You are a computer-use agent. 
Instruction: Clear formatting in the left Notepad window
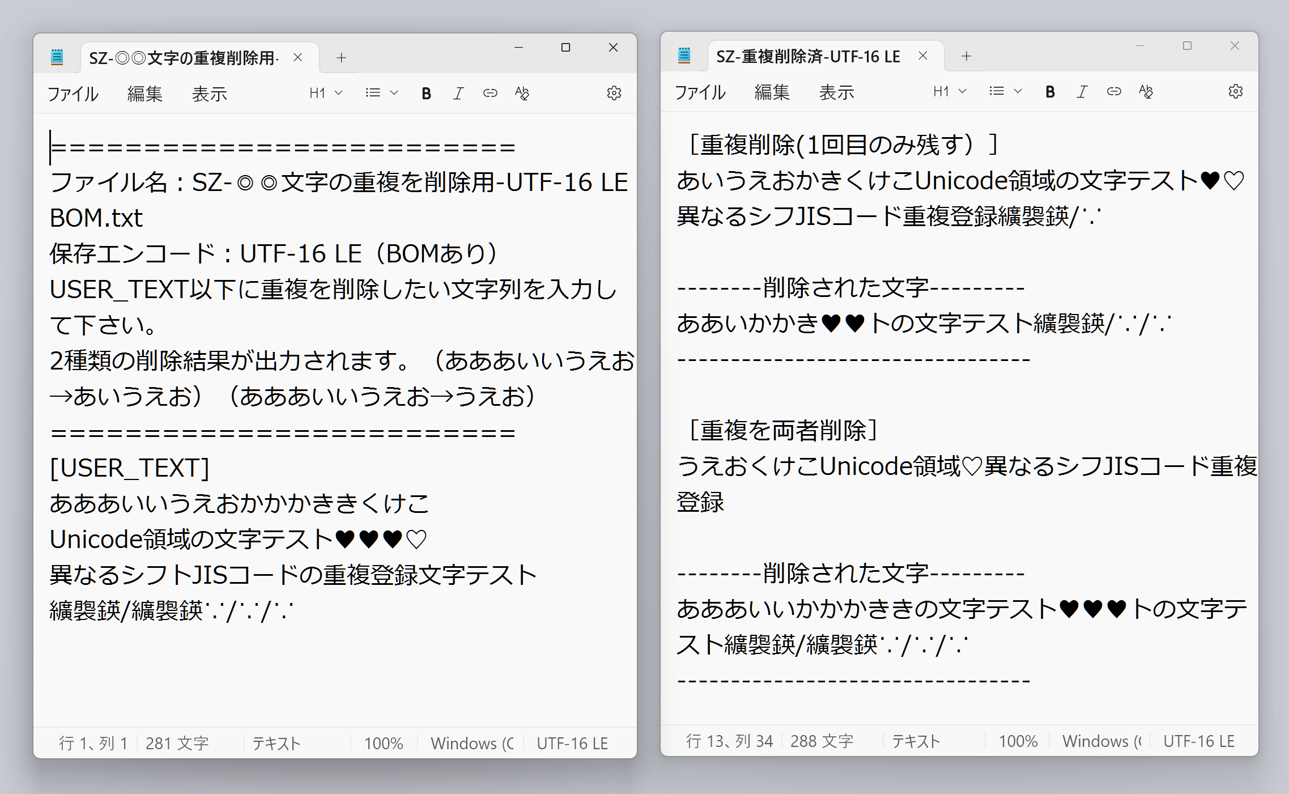[522, 93]
